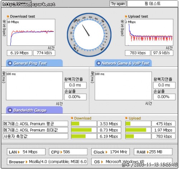The height and width of the screenshot is (169, 179).
Task: Select the General Ping Test tab
Action: pos(34,63)
